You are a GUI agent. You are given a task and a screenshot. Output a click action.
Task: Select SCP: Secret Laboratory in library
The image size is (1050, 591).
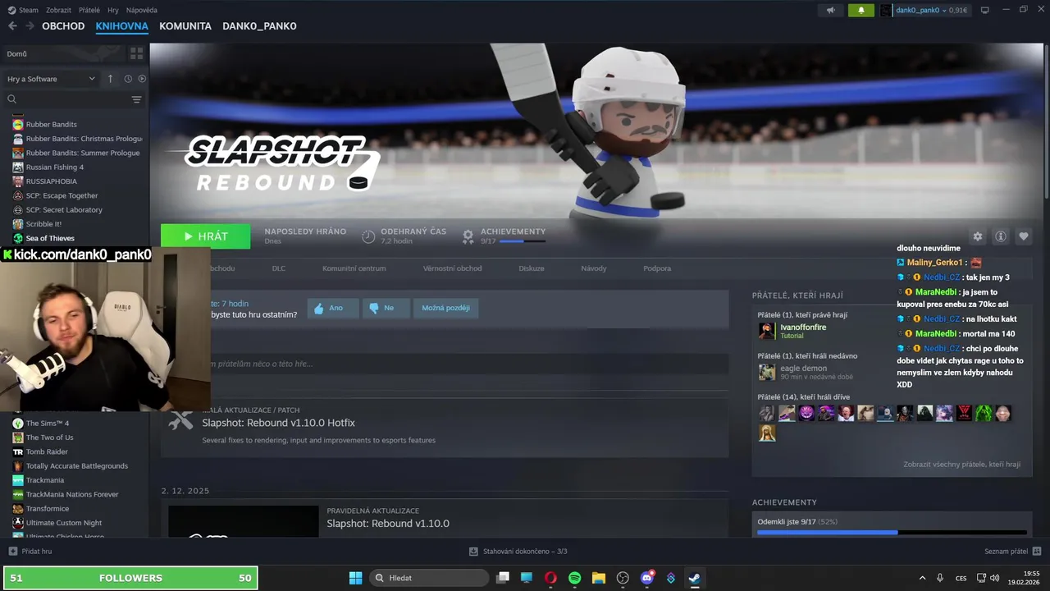click(x=64, y=210)
